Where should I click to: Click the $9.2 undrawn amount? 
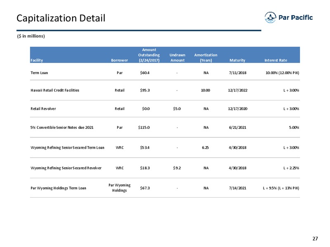pos(177,168)
